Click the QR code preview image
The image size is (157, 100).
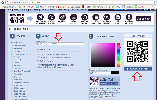138,51
